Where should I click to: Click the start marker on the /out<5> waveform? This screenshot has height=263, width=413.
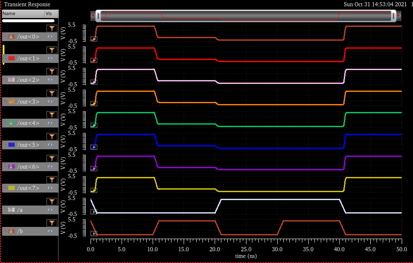[x=94, y=147]
